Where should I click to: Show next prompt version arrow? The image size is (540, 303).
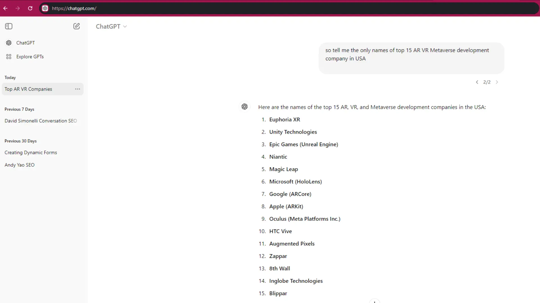tap(497, 82)
